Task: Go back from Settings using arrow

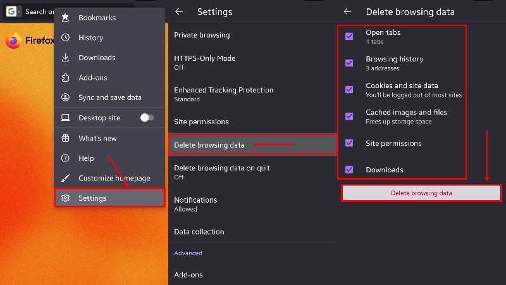Action: pos(179,11)
